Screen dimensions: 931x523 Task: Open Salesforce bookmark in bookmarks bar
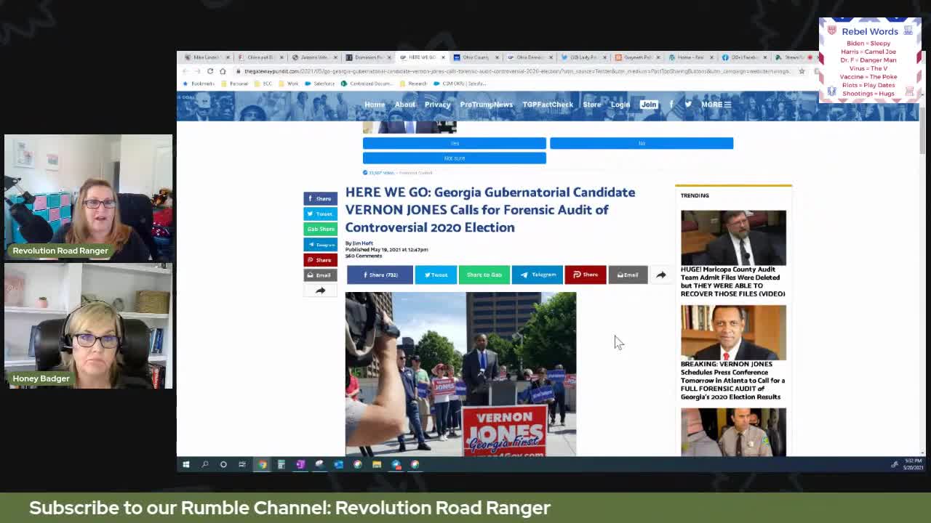coord(320,84)
